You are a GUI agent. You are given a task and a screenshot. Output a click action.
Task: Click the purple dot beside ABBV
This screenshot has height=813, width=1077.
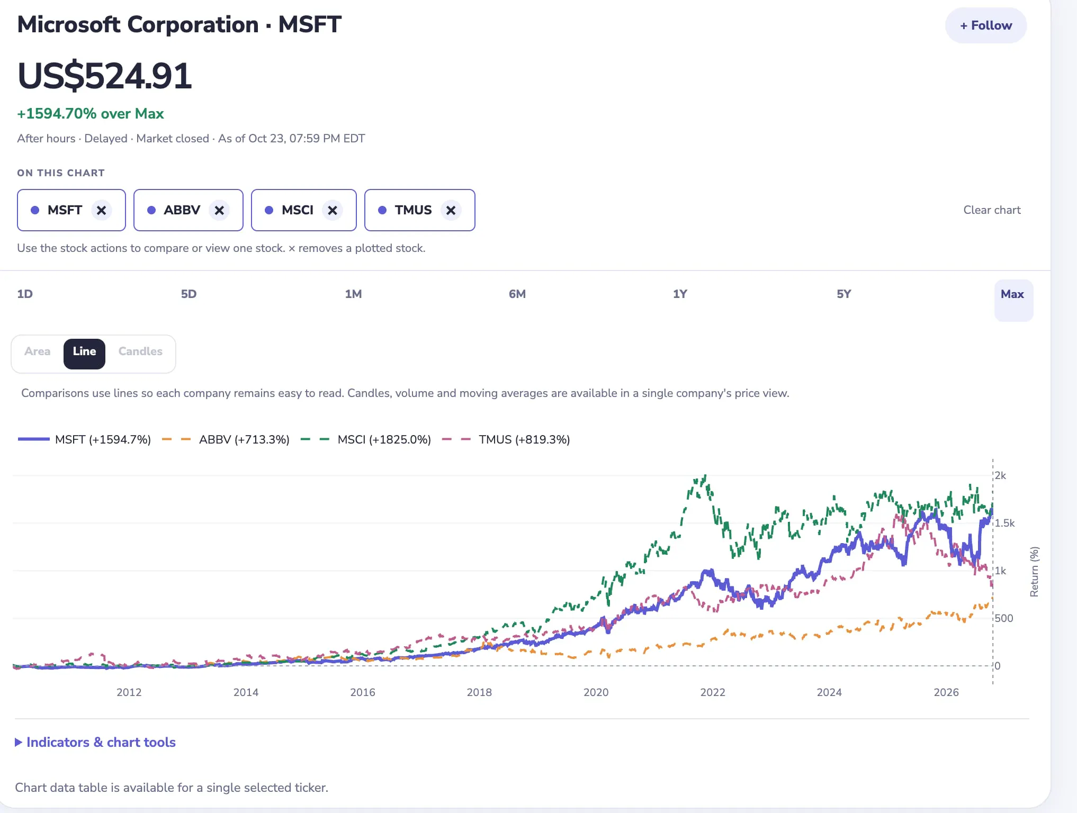151,210
